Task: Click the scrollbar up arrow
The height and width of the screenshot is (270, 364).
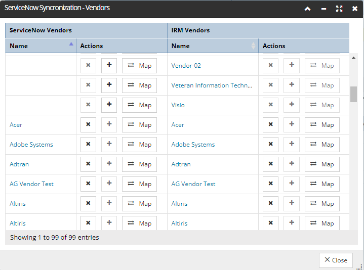Action: [x=353, y=58]
